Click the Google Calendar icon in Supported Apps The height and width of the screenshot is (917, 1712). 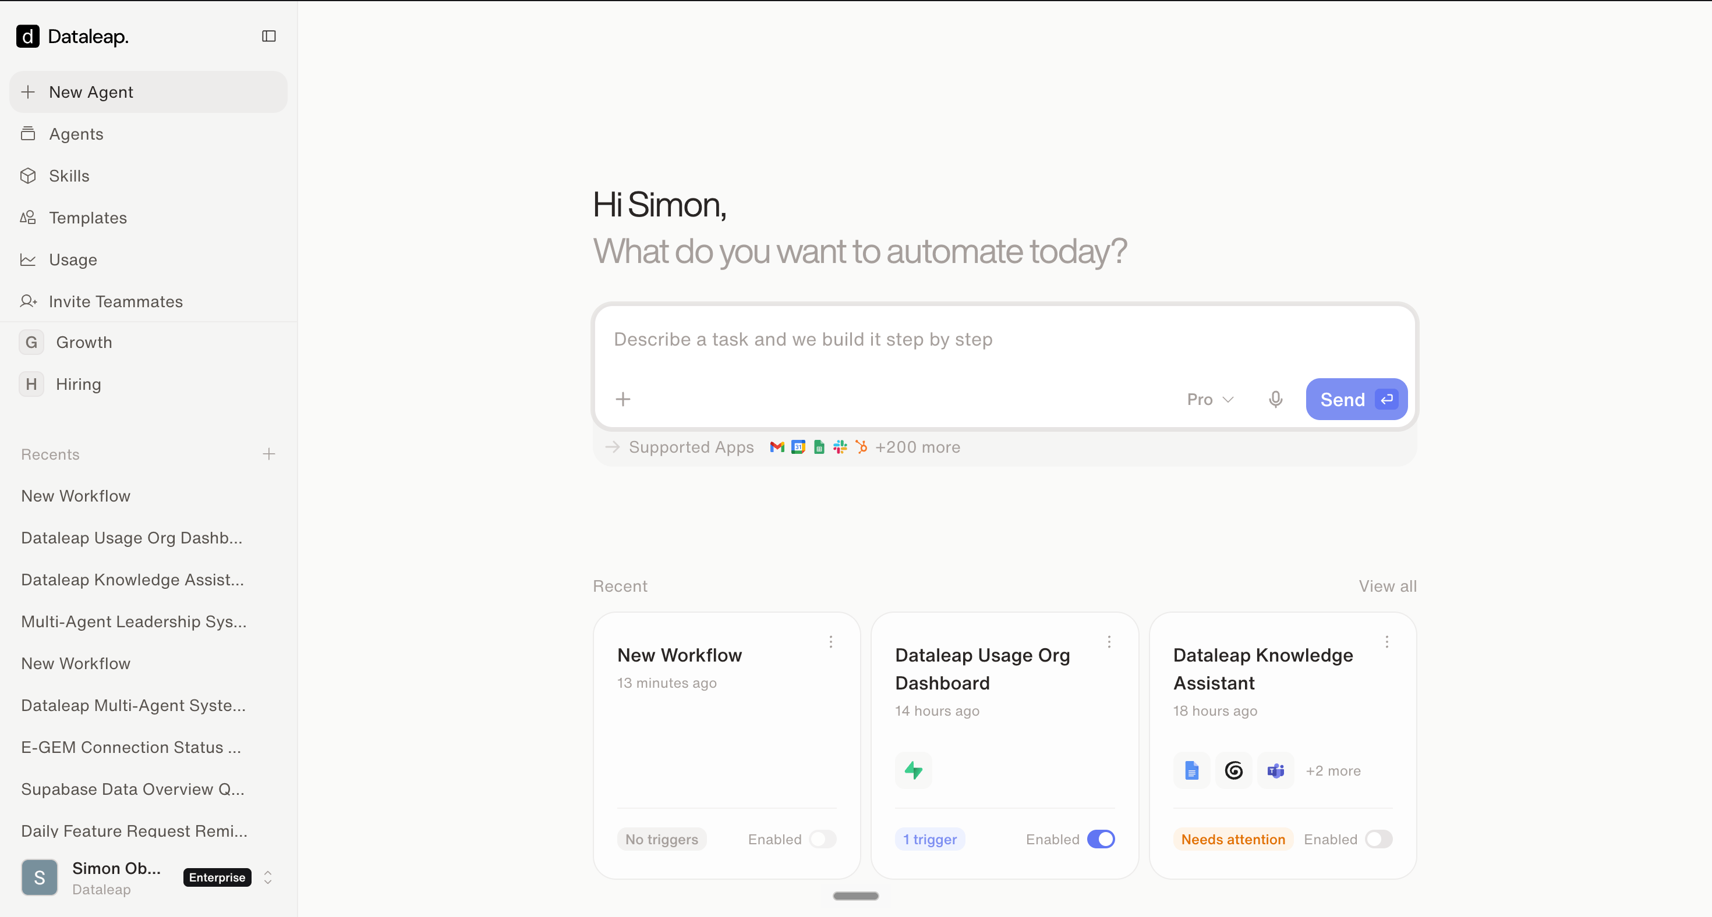798,447
